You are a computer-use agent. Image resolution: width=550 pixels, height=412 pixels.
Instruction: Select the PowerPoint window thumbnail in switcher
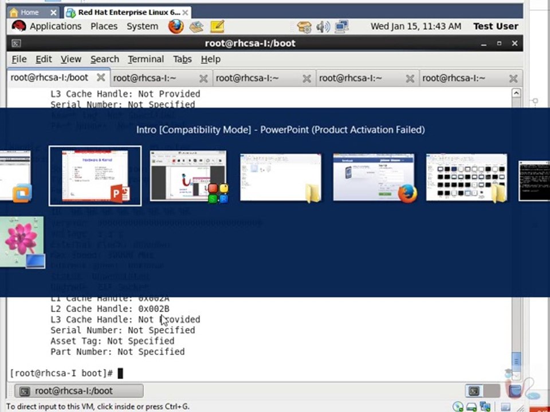tap(95, 176)
